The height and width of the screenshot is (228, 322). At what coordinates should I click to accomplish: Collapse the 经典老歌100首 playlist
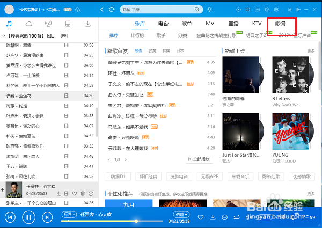click(4, 36)
